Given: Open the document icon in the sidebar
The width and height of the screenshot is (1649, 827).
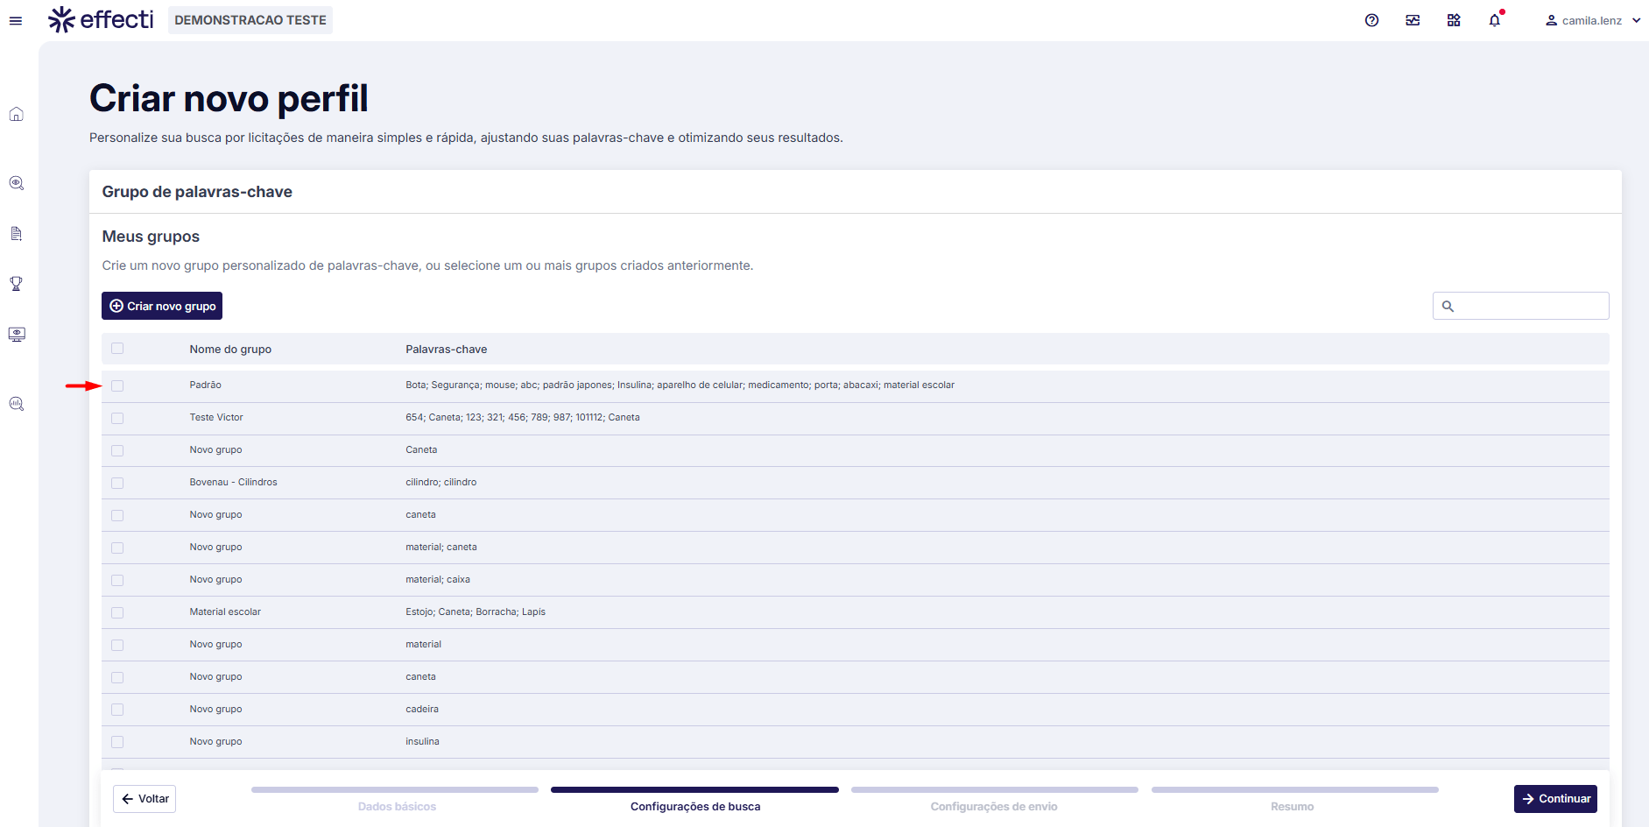Looking at the screenshot, I should click(x=16, y=234).
